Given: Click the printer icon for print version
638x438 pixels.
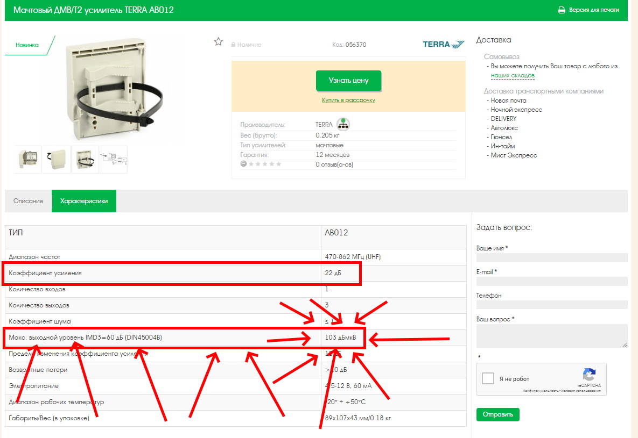Looking at the screenshot, I should (562, 10).
